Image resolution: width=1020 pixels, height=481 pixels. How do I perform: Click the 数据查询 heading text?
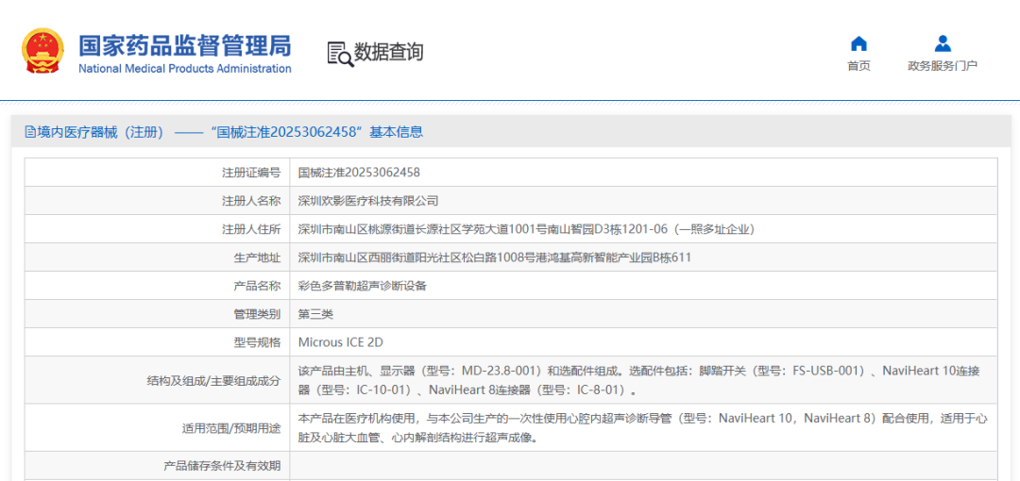coord(388,52)
